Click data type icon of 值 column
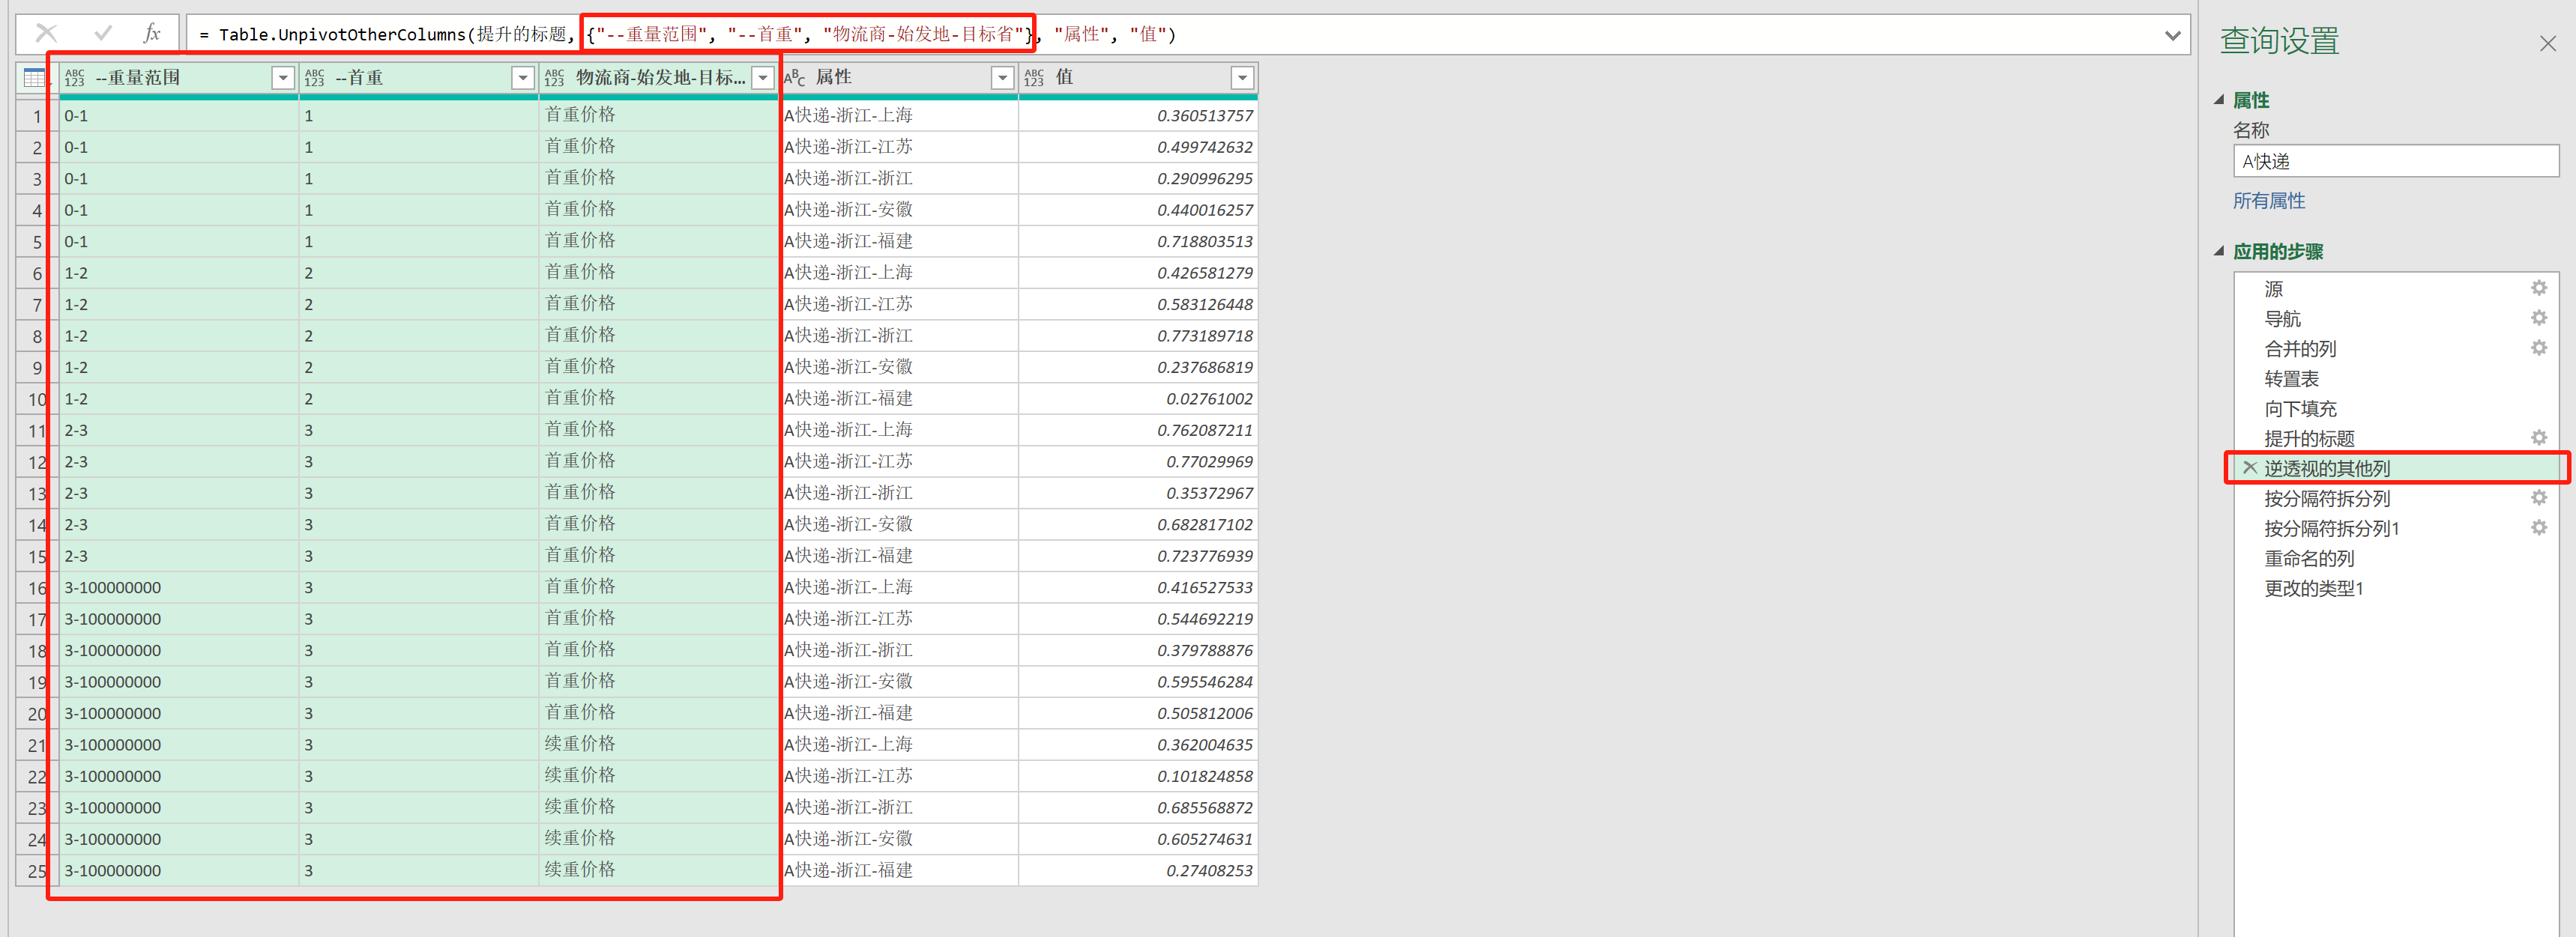2576x937 pixels. 1034,78
